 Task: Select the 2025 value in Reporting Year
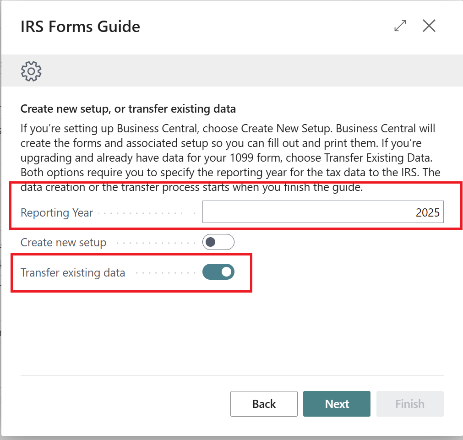pos(427,212)
